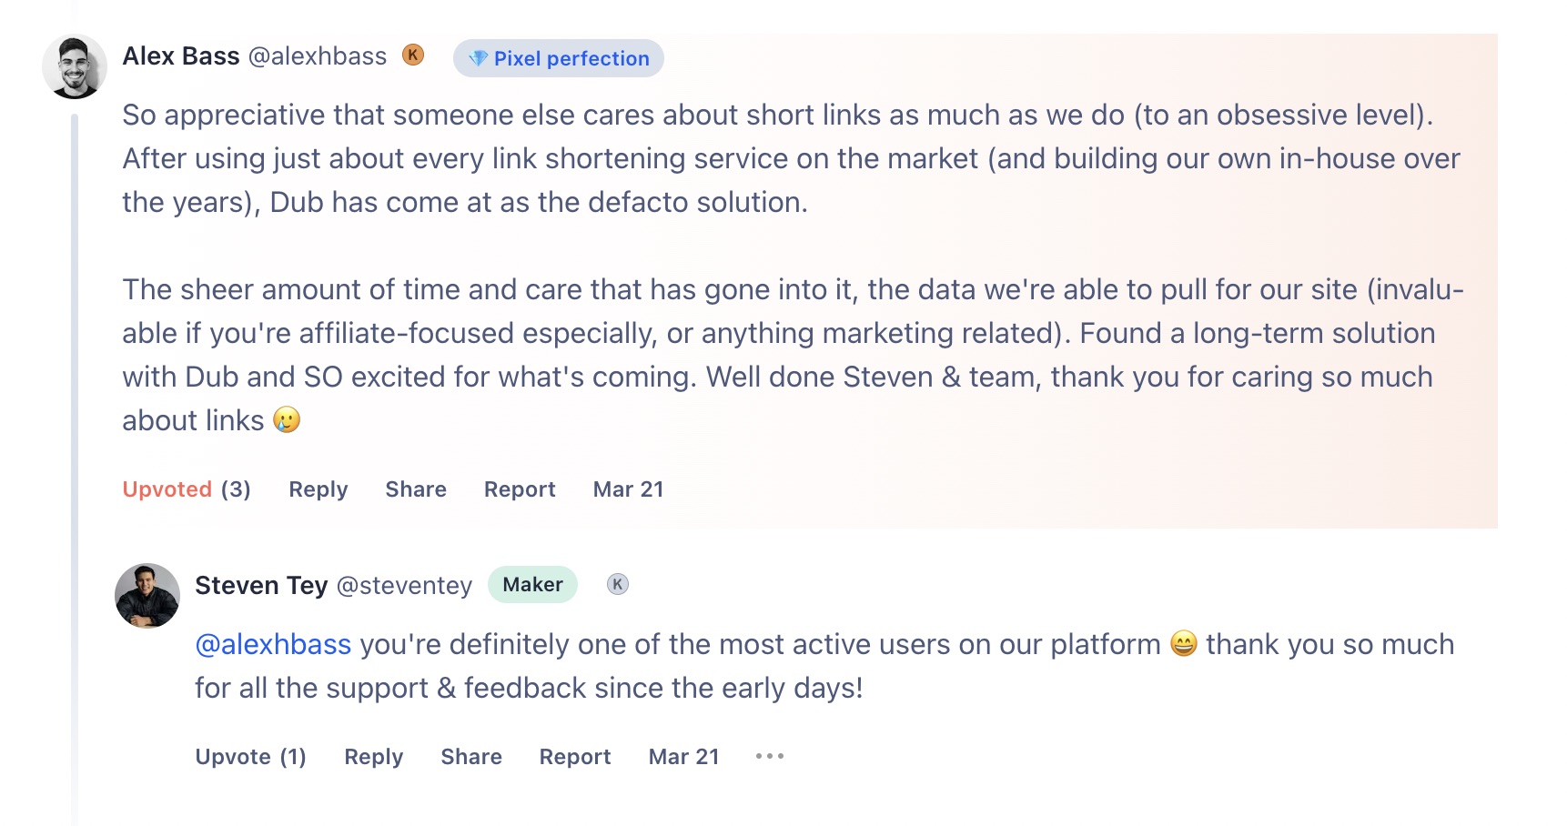Share Steven Tey's reply
This screenshot has width=1567, height=826.
[471, 757]
